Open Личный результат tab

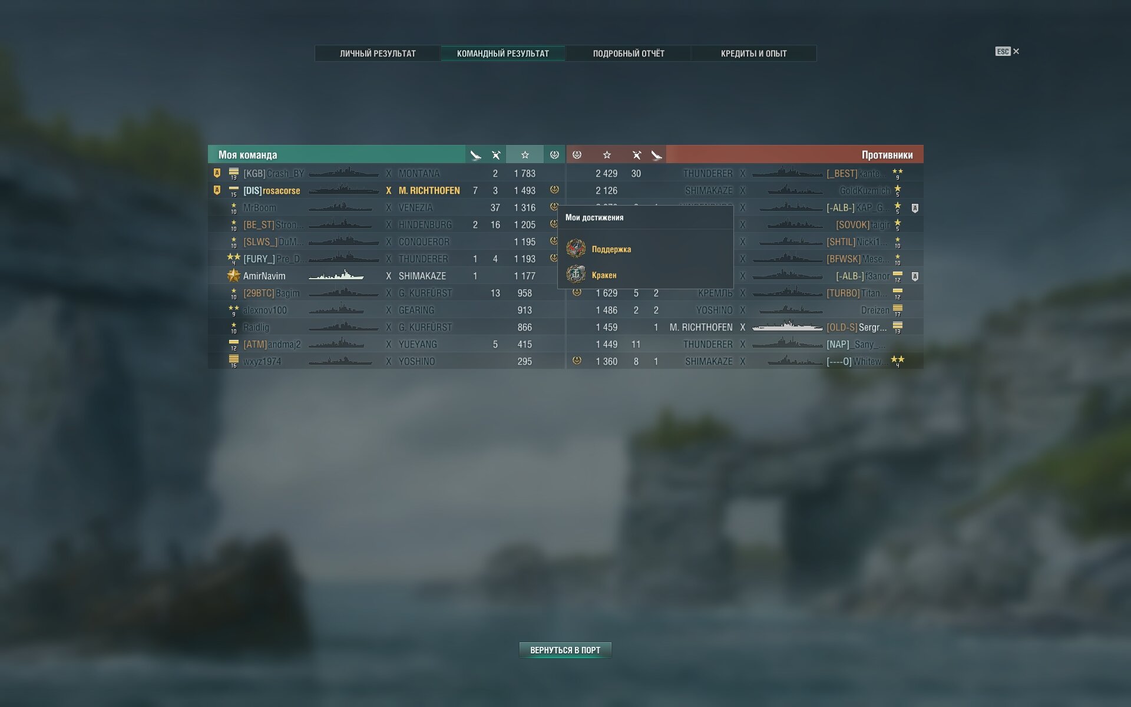[378, 54]
